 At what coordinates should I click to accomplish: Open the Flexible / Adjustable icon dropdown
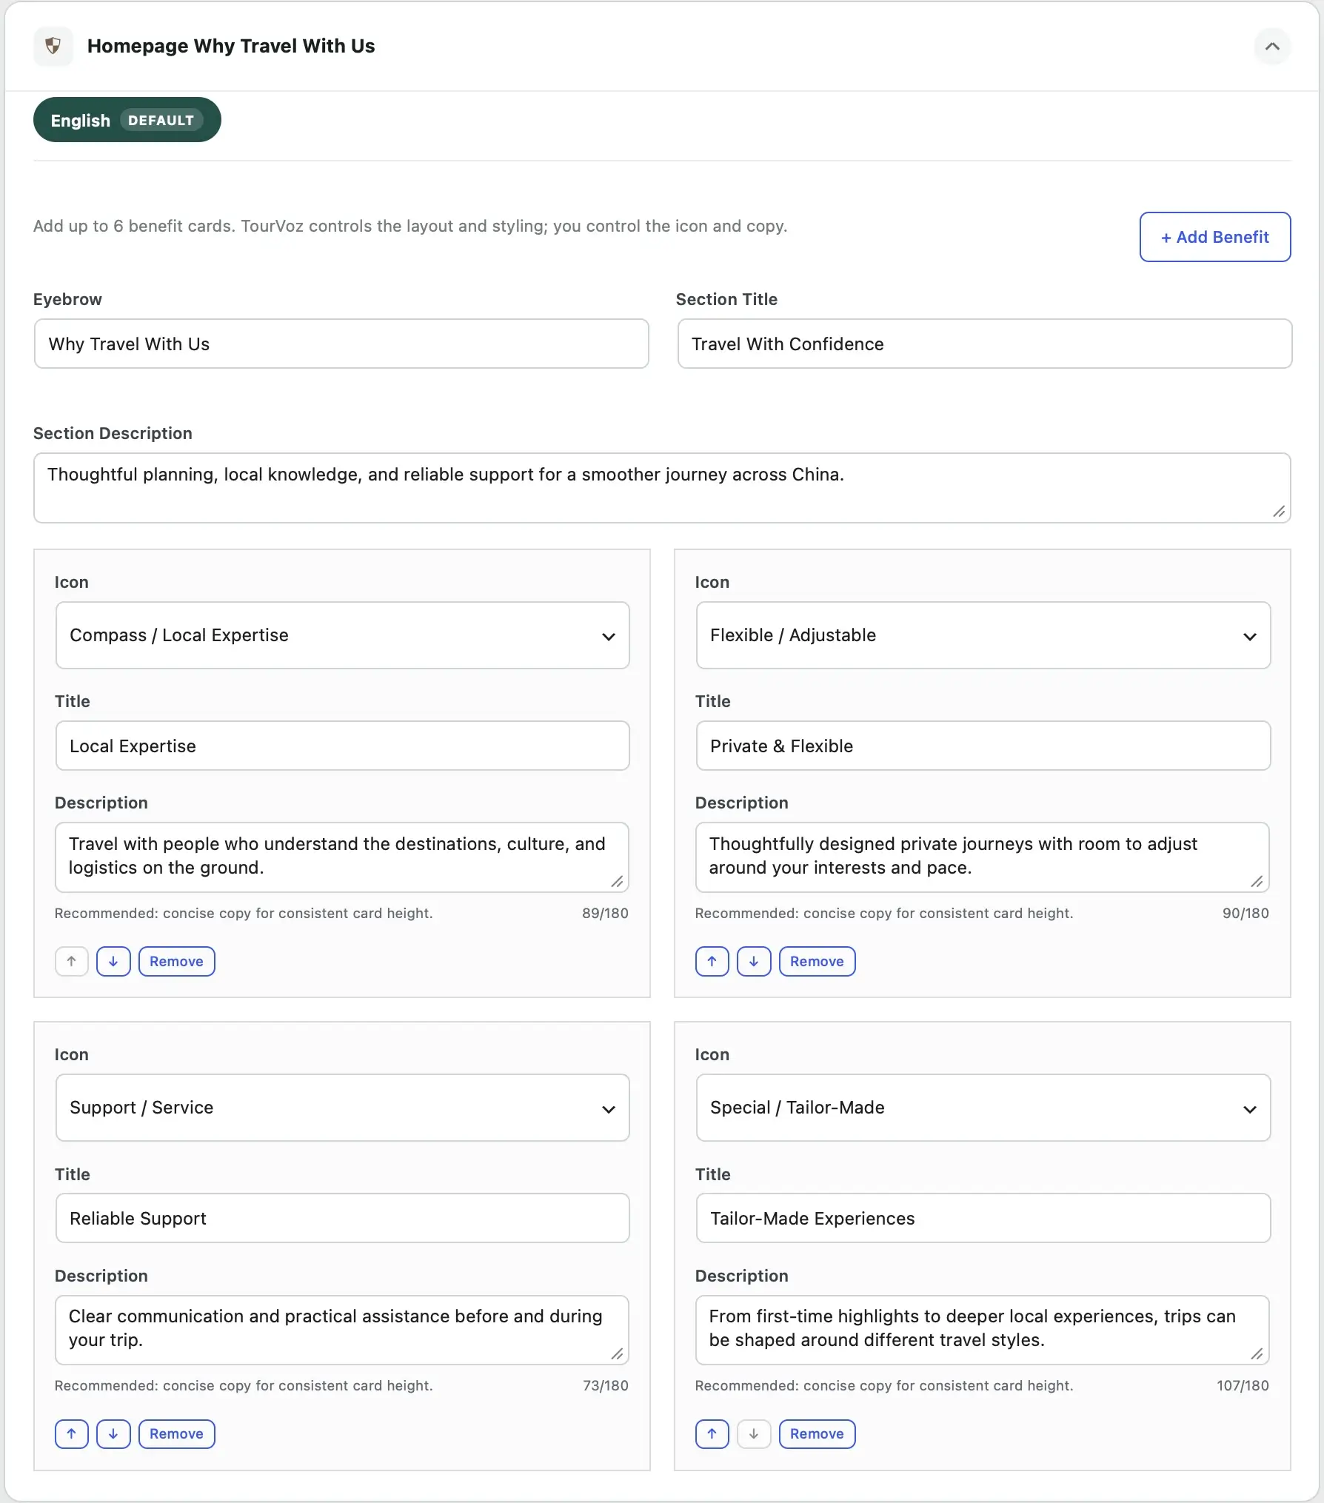click(x=983, y=635)
